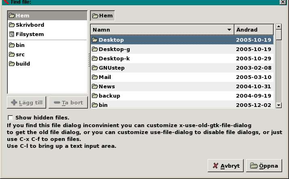Select the src bookmark name
The width and height of the screenshot is (289, 179).
[x=20, y=55]
